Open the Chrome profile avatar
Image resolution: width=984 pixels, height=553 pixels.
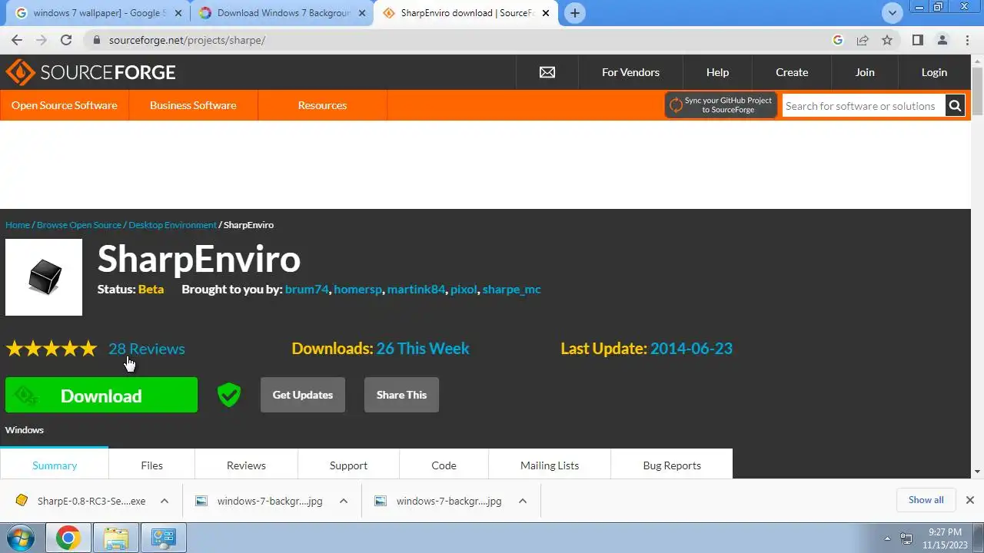942,40
